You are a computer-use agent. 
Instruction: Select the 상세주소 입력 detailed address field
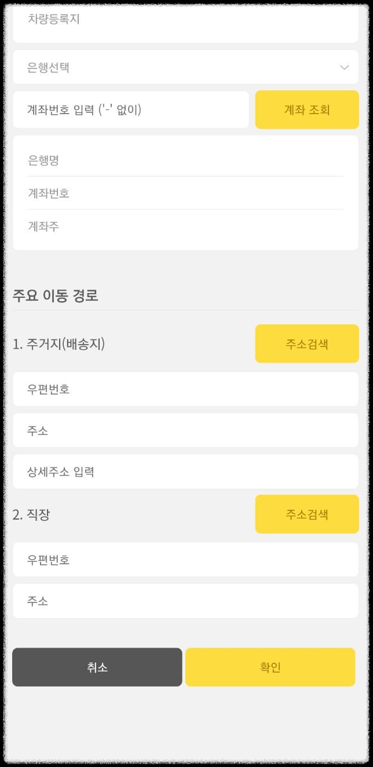click(x=185, y=472)
